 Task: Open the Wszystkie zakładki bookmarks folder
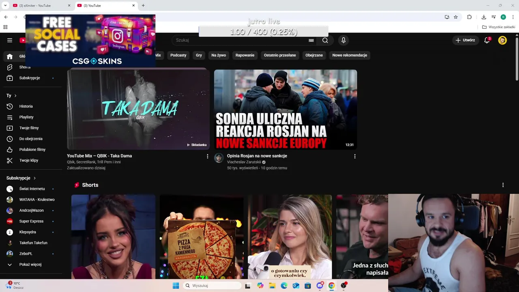click(499, 27)
